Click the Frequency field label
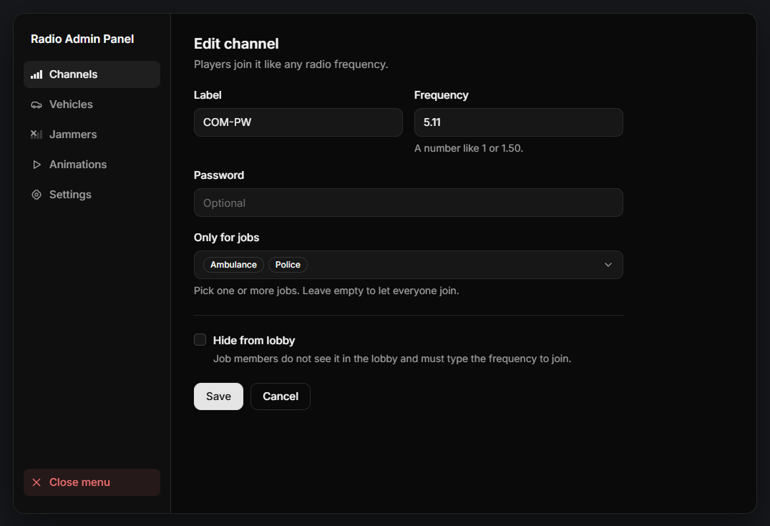The image size is (770, 526). click(441, 95)
